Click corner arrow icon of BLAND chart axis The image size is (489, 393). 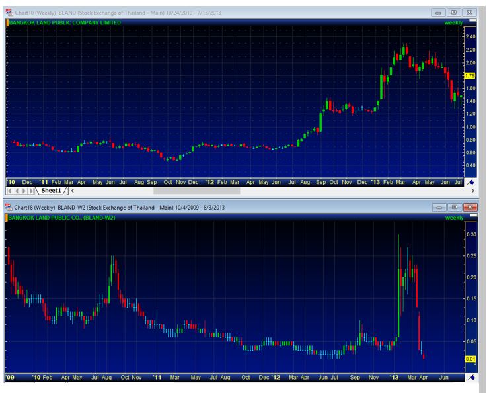point(472,181)
